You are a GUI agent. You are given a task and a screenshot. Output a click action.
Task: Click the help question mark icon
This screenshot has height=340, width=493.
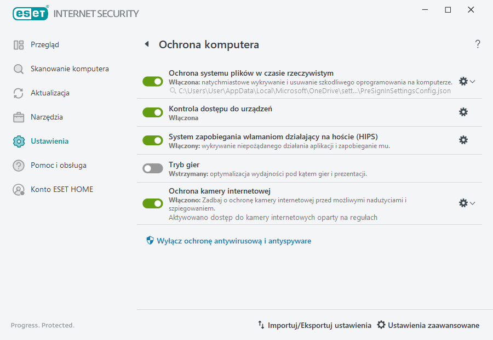(x=477, y=44)
